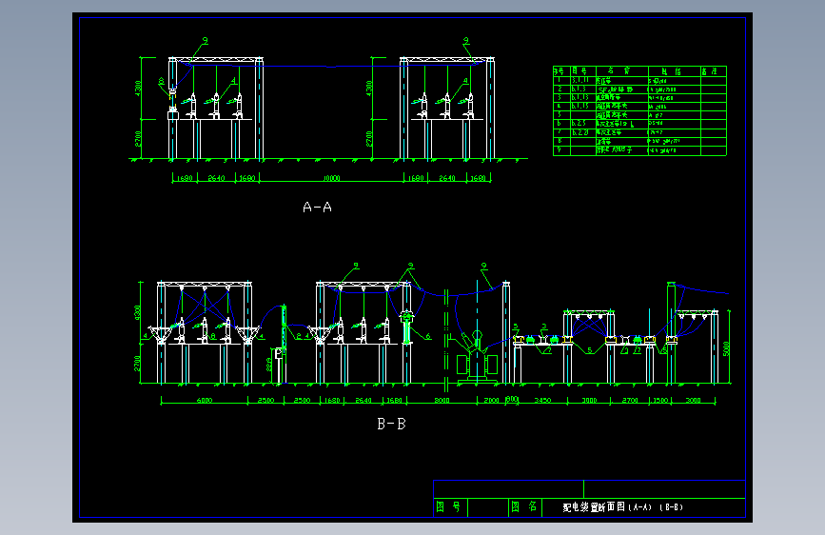Viewport: 825px width, 535px height.
Task: Click the drawing title text in title block
Action: [622, 507]
